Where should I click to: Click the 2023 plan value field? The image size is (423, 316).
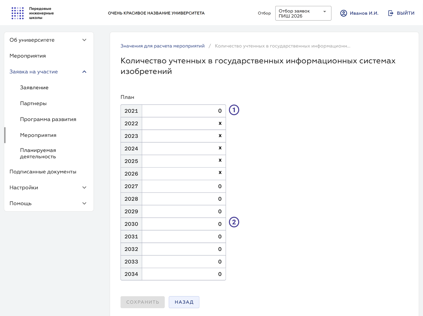point(184,136)
